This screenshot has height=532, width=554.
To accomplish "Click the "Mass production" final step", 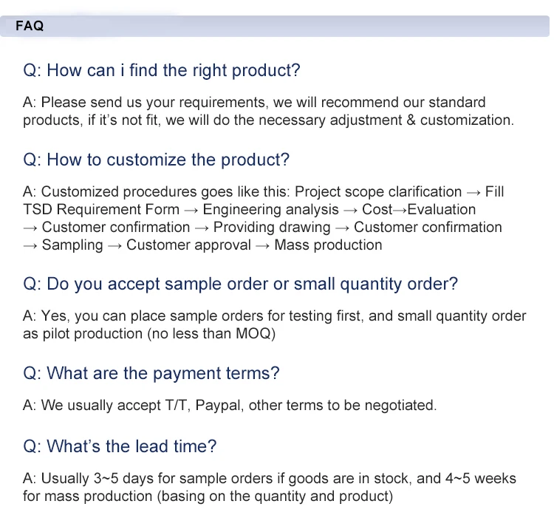I will [328, 245].
